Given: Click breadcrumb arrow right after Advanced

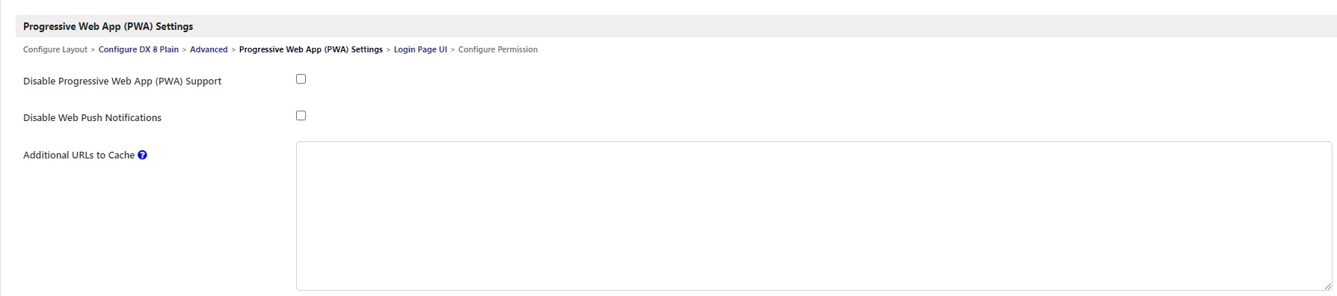Looking at the screenshot, I should pos(233,50).
